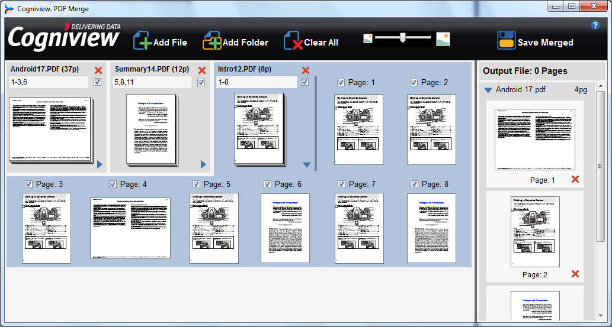Select the Page: 1 thumbnail of Intro12
The image size is (612, 327).
pyautogui.click(x=358, y=129)
